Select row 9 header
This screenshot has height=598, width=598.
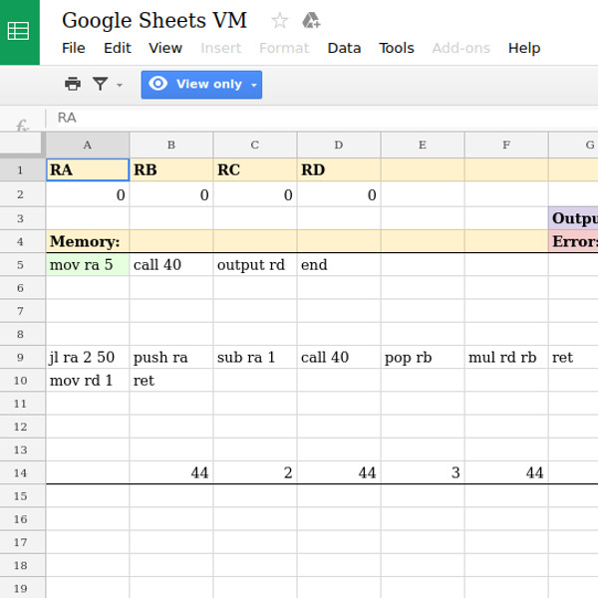point(22,357)
